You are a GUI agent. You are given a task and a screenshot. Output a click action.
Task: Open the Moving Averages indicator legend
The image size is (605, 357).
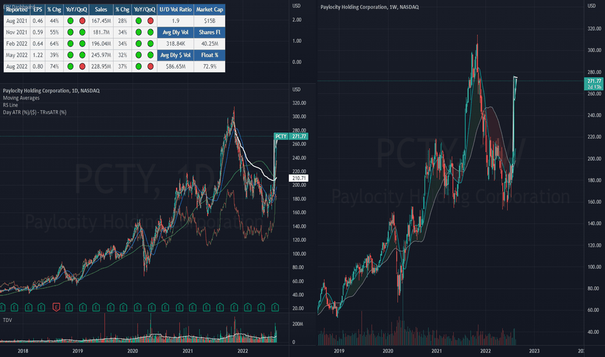click(x=21, y=98)
